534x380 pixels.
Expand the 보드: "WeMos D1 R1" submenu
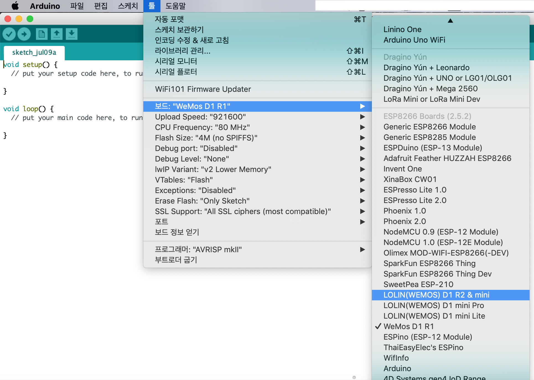click(x=257, y=106)
